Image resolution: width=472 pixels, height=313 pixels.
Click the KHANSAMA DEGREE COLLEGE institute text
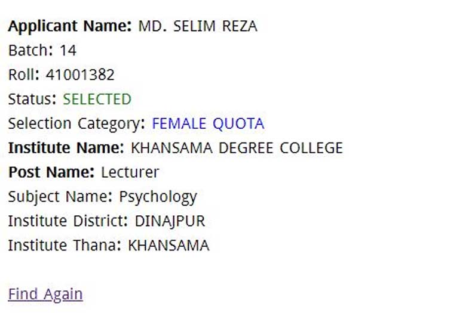coord(237,148)
